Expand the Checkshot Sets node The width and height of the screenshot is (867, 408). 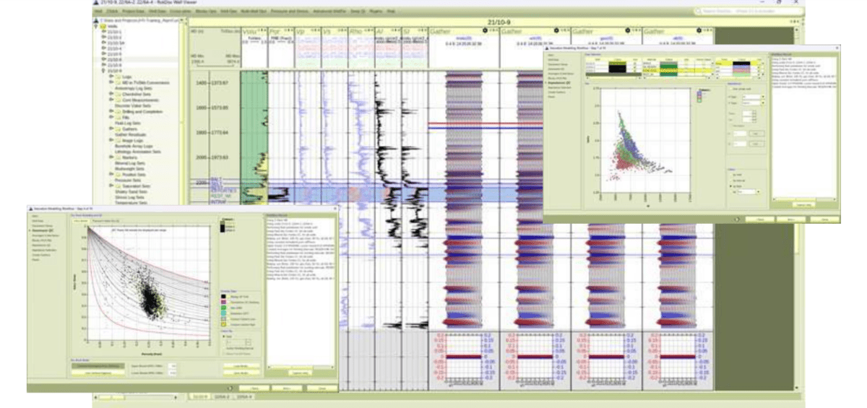(x=111, y=94)
